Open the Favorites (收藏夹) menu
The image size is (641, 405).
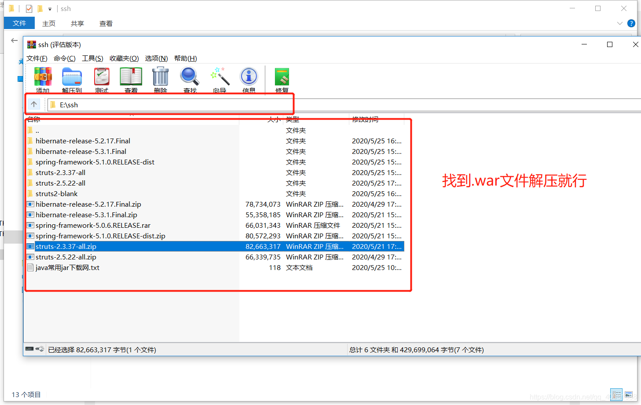click(124, 58)
